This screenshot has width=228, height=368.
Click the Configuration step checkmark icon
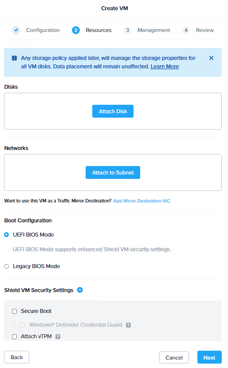(x=16, y=30)
